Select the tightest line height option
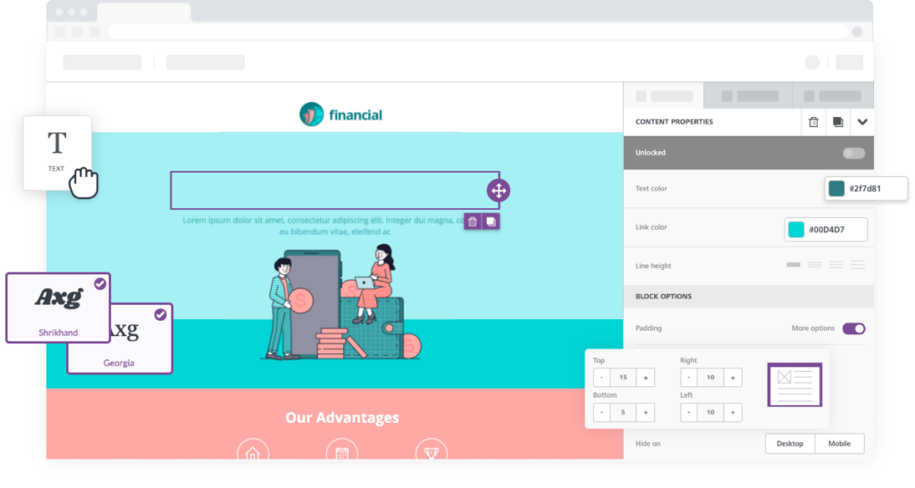 (793, 265)
